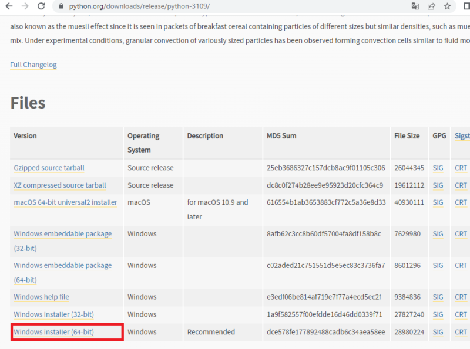
Task: Bookmark this page with the star icon
Action: (x=448, y=6)
